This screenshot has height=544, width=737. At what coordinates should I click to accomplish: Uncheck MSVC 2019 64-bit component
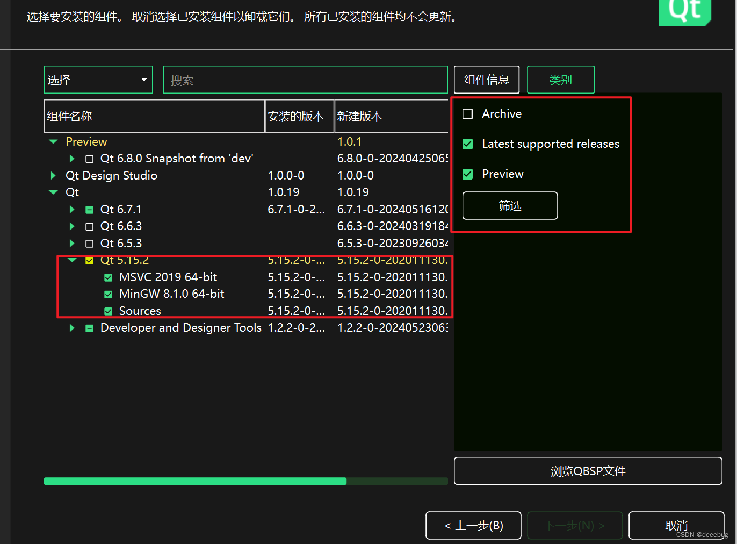pos(109,277)
